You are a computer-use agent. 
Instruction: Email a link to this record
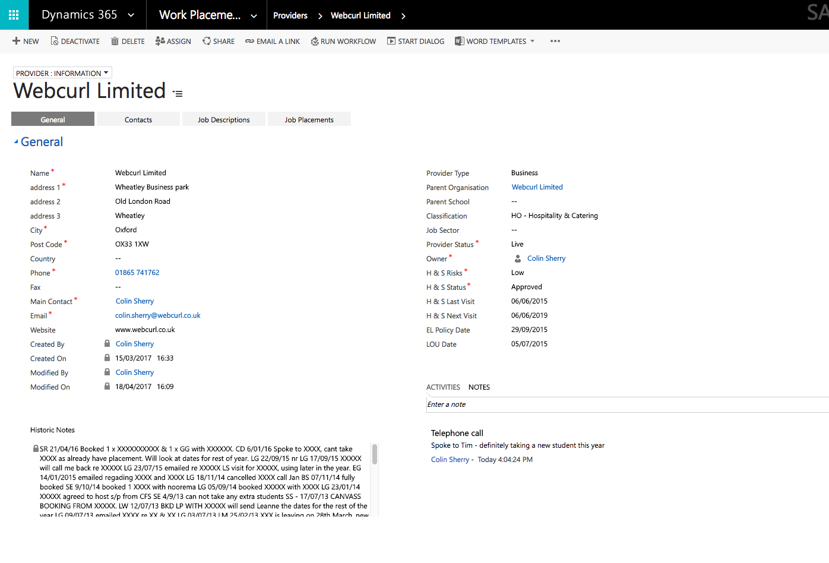click(x=272, y=41)
